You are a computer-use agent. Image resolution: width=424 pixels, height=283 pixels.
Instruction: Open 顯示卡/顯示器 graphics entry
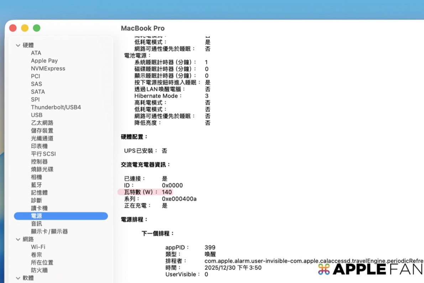[x=49, y=232]
